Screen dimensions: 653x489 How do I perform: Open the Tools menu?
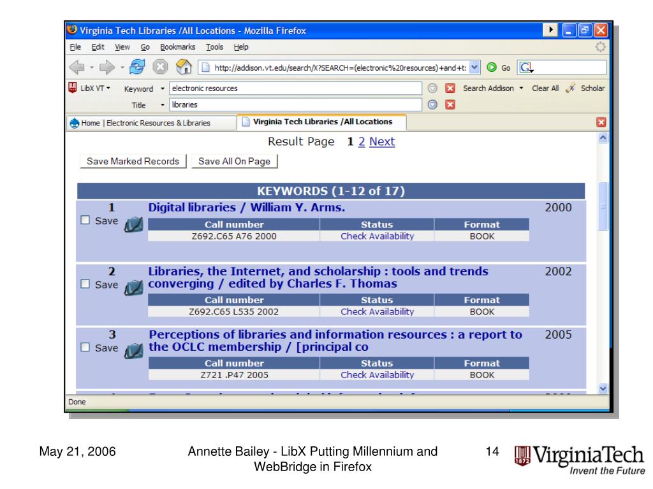(214, 47)
